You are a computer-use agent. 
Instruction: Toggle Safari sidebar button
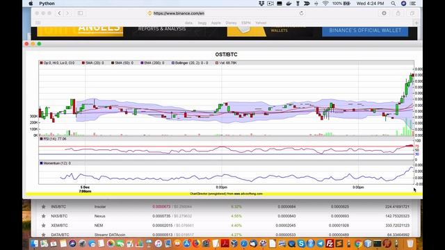81,13
